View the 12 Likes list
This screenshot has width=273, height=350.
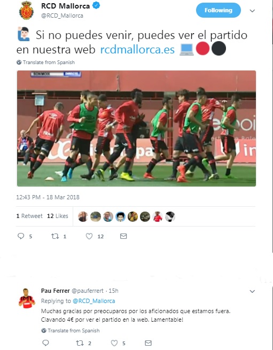point(58,216)
